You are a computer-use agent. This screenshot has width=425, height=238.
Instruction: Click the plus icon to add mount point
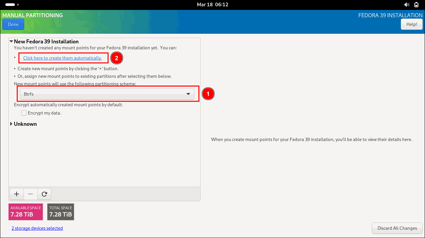click(x=17, y=194)
